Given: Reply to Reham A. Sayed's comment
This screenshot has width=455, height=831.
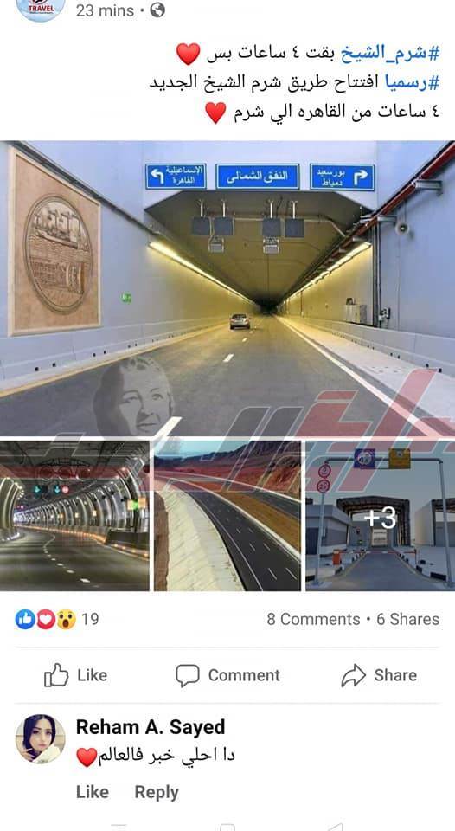Looking at the screenshot, I should point(157,792).
